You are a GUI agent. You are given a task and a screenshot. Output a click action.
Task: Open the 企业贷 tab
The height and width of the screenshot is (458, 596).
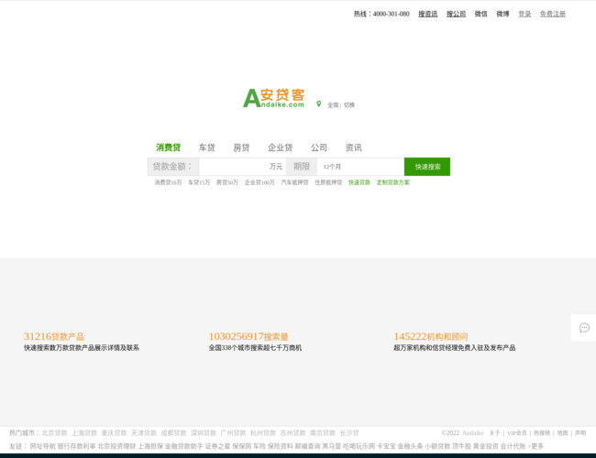tap(281, 147)
